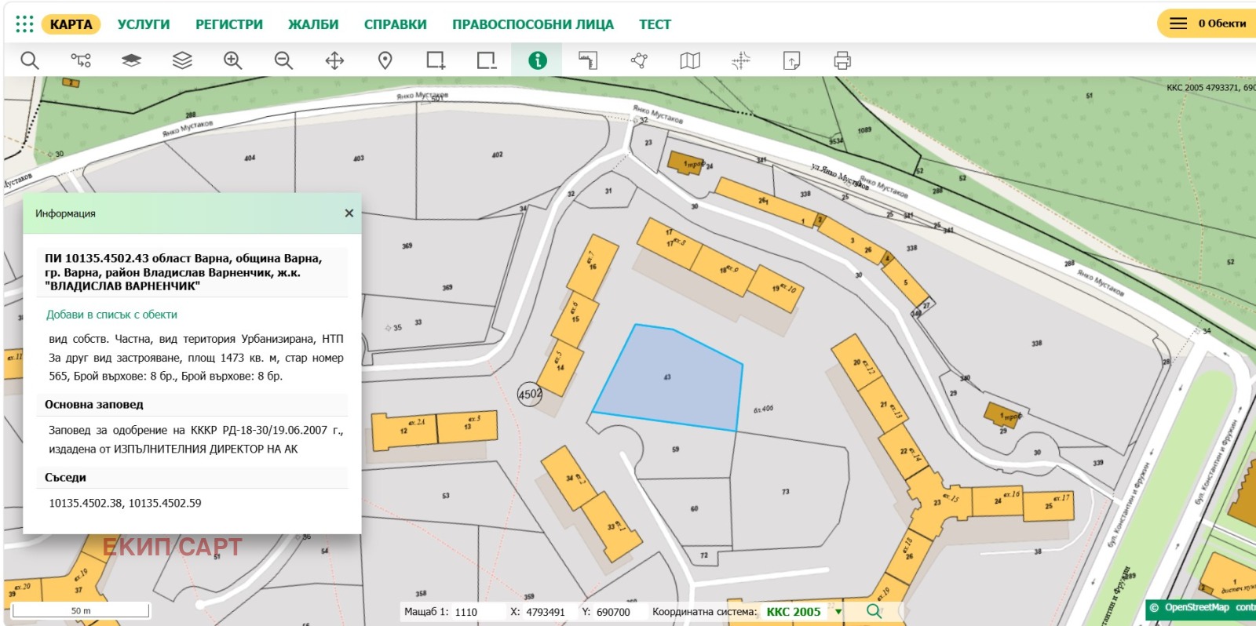Viewport: 1256px width, 626px height.
Task: Click the OpenStreetMap attribution link
Action: click(1196, 608)
